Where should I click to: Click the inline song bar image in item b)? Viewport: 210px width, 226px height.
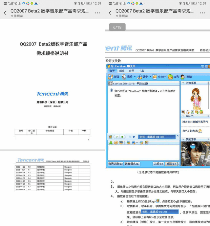pos(160,212)
